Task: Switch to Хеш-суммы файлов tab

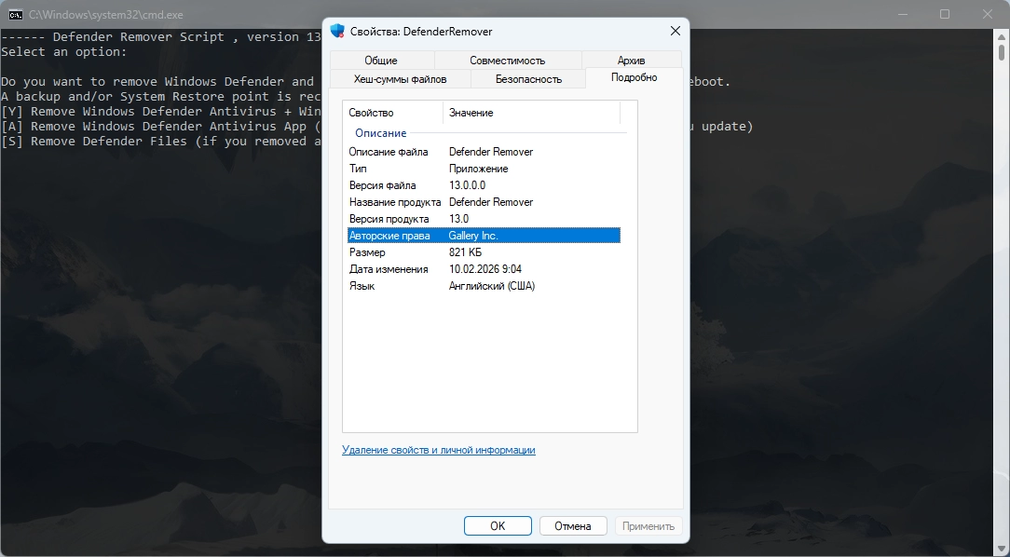Action: click(400, 79)
